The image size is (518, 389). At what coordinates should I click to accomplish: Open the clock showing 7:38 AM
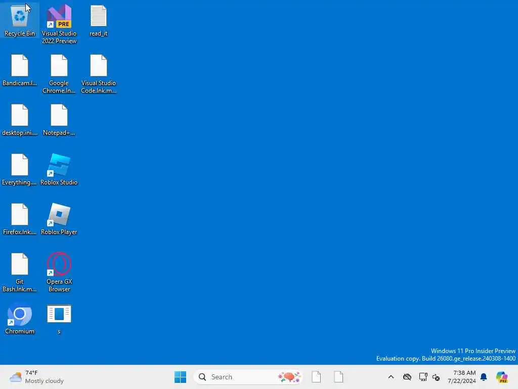coord(462,377)
